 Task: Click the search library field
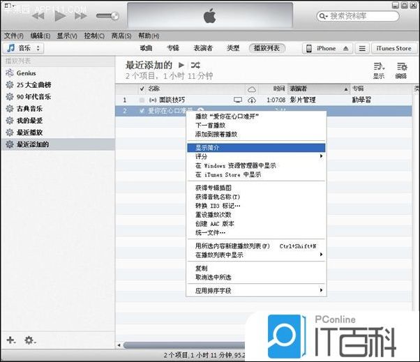pos(358,16)
